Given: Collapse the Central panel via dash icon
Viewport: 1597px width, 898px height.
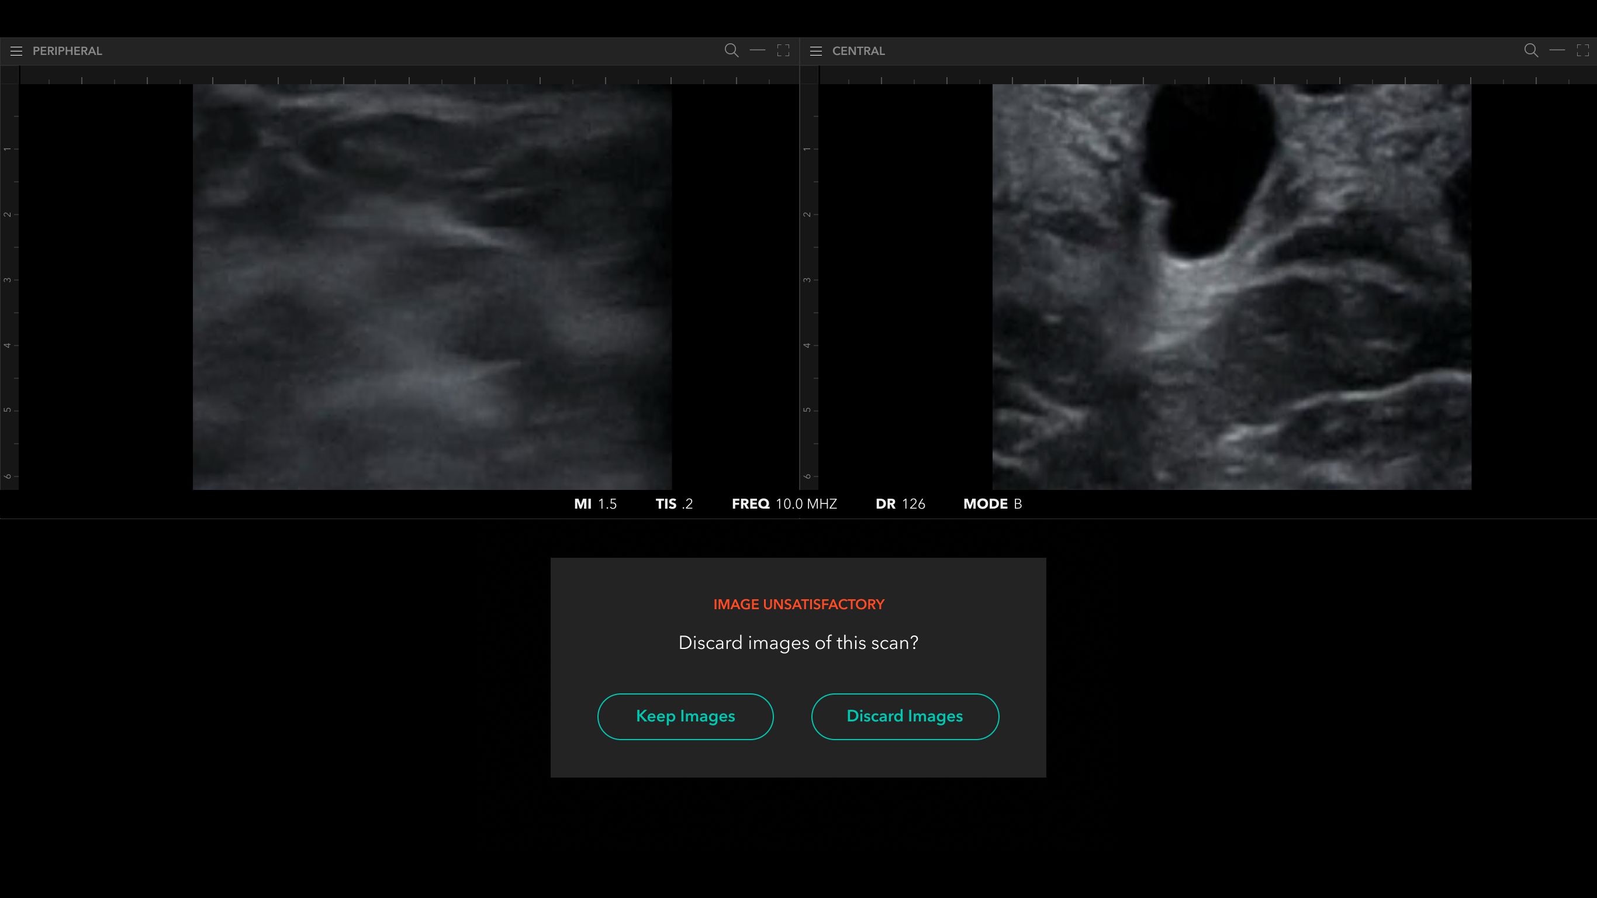Looking at the screenshot, I should click(x=1557, y=50).
